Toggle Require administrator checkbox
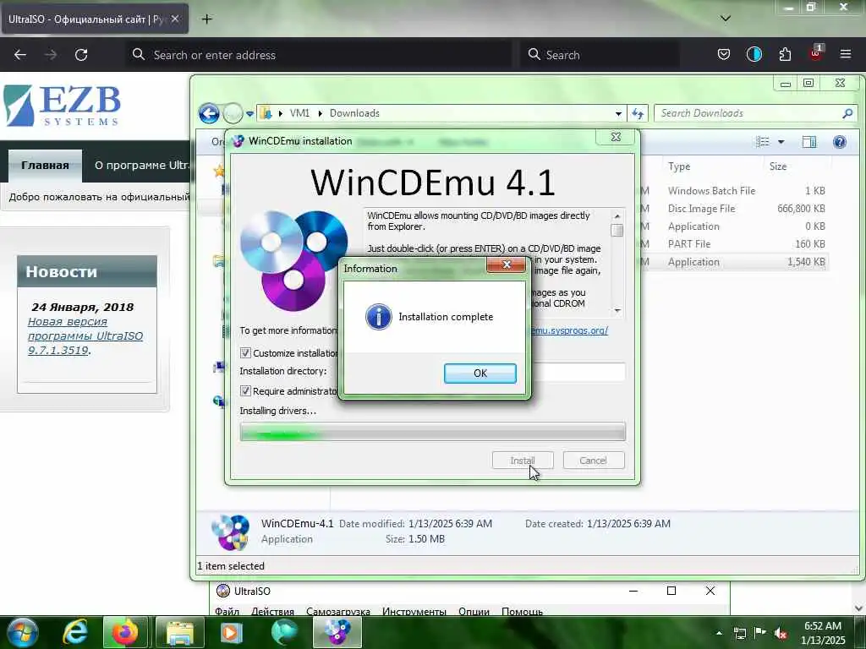The image size is (866, 649). point(246,390)
